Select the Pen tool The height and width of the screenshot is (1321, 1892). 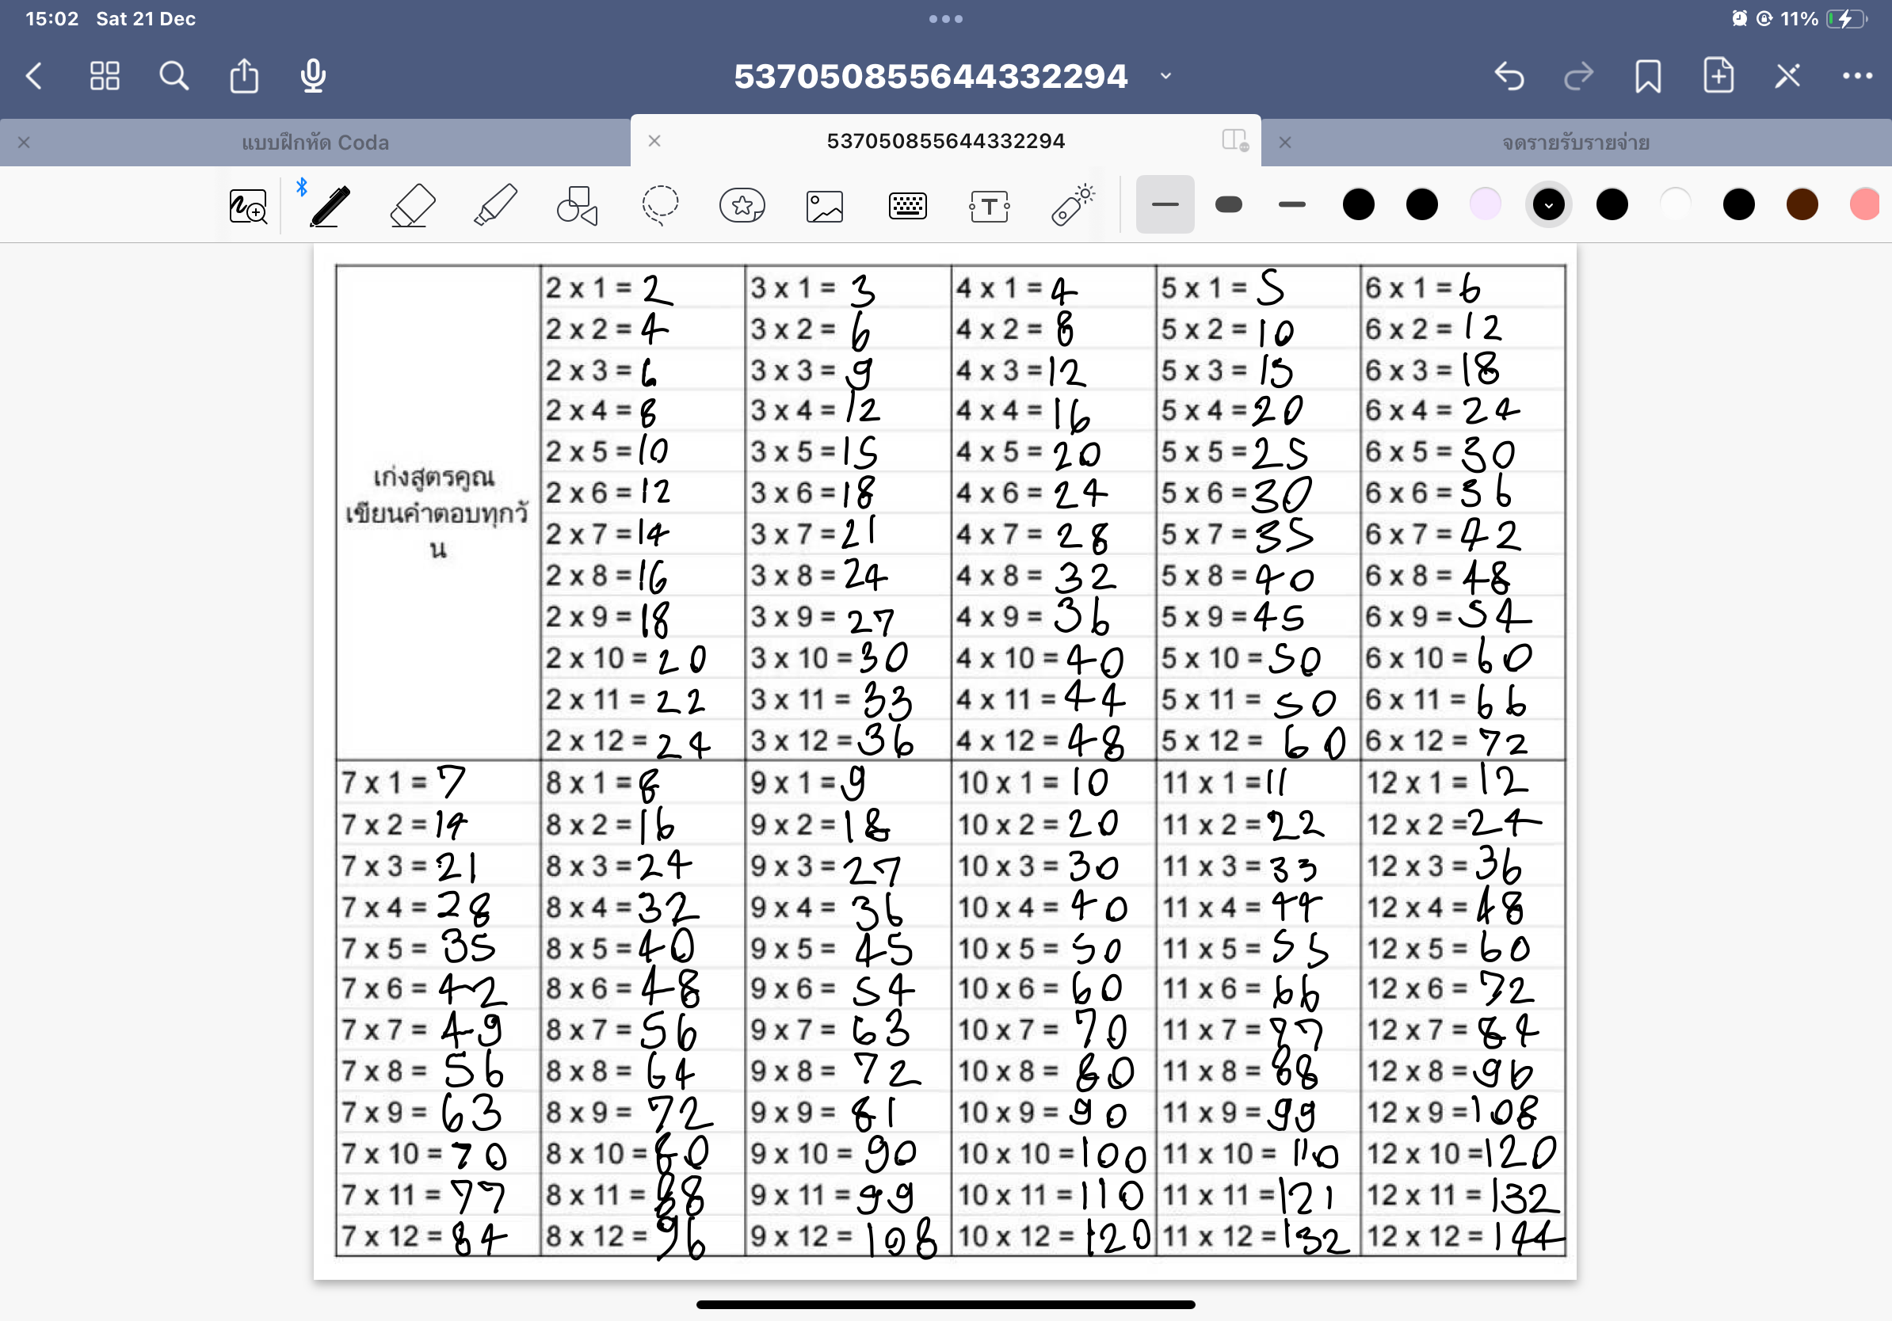coord(330,206)
